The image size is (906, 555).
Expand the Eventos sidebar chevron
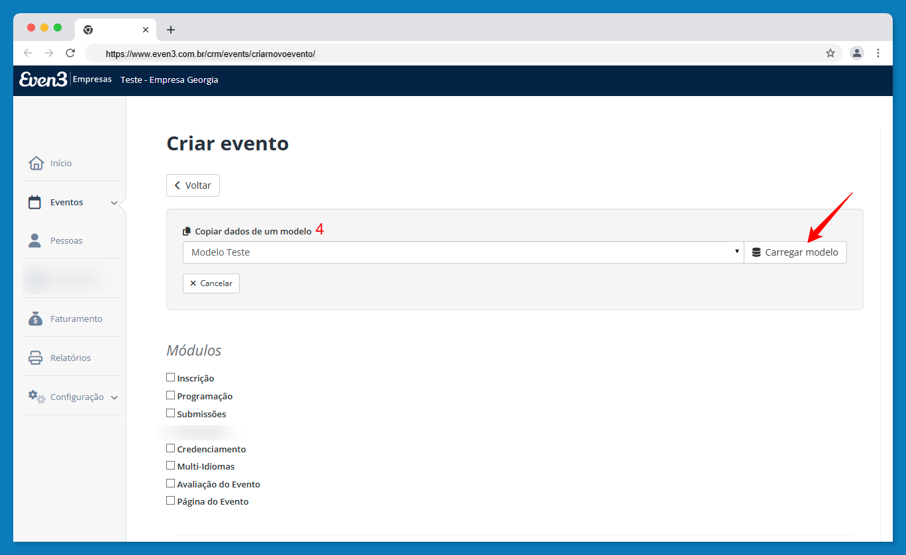[114, 203]
